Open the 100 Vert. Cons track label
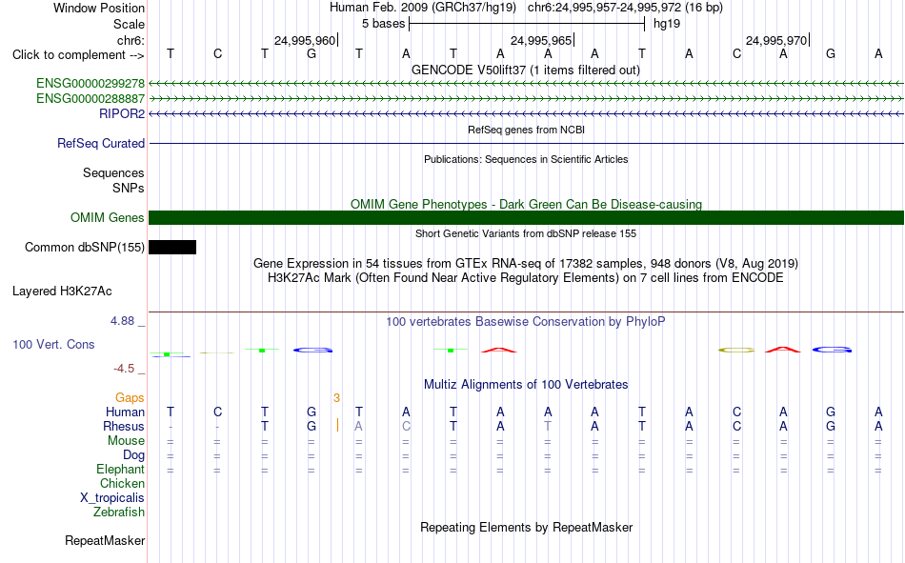Screen dimensions: 905x563 point(53,344)
